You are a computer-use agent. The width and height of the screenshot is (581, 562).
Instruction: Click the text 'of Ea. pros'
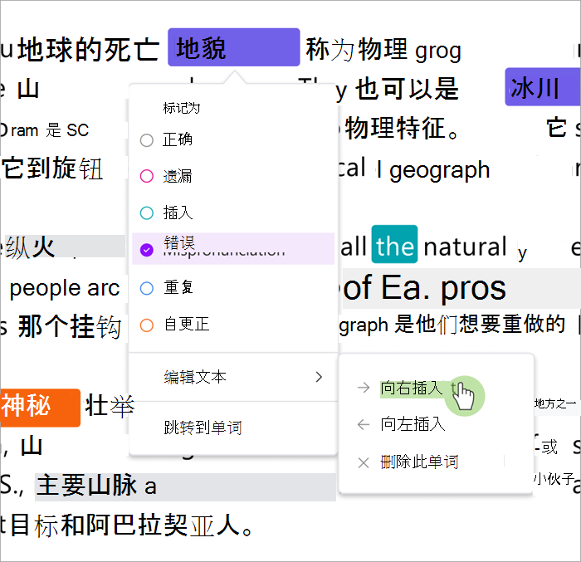point(424,288)
